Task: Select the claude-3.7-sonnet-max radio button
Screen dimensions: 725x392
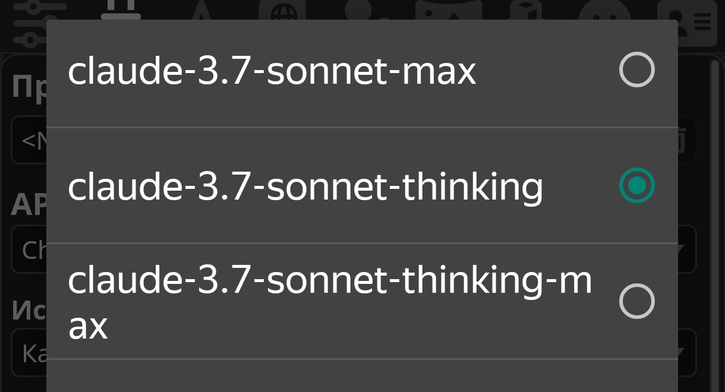Action: (636, 69)
